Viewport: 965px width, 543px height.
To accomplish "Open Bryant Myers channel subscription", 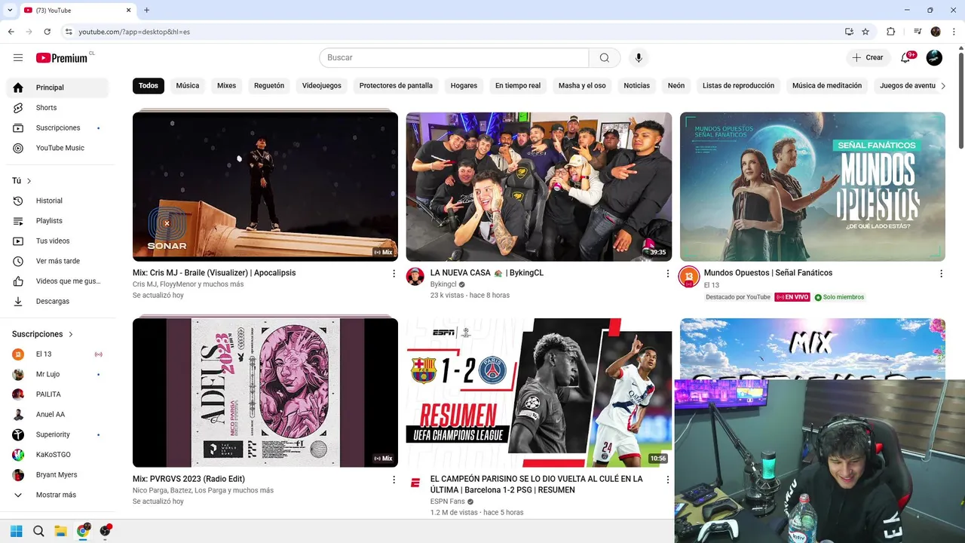I will [57, 475].
